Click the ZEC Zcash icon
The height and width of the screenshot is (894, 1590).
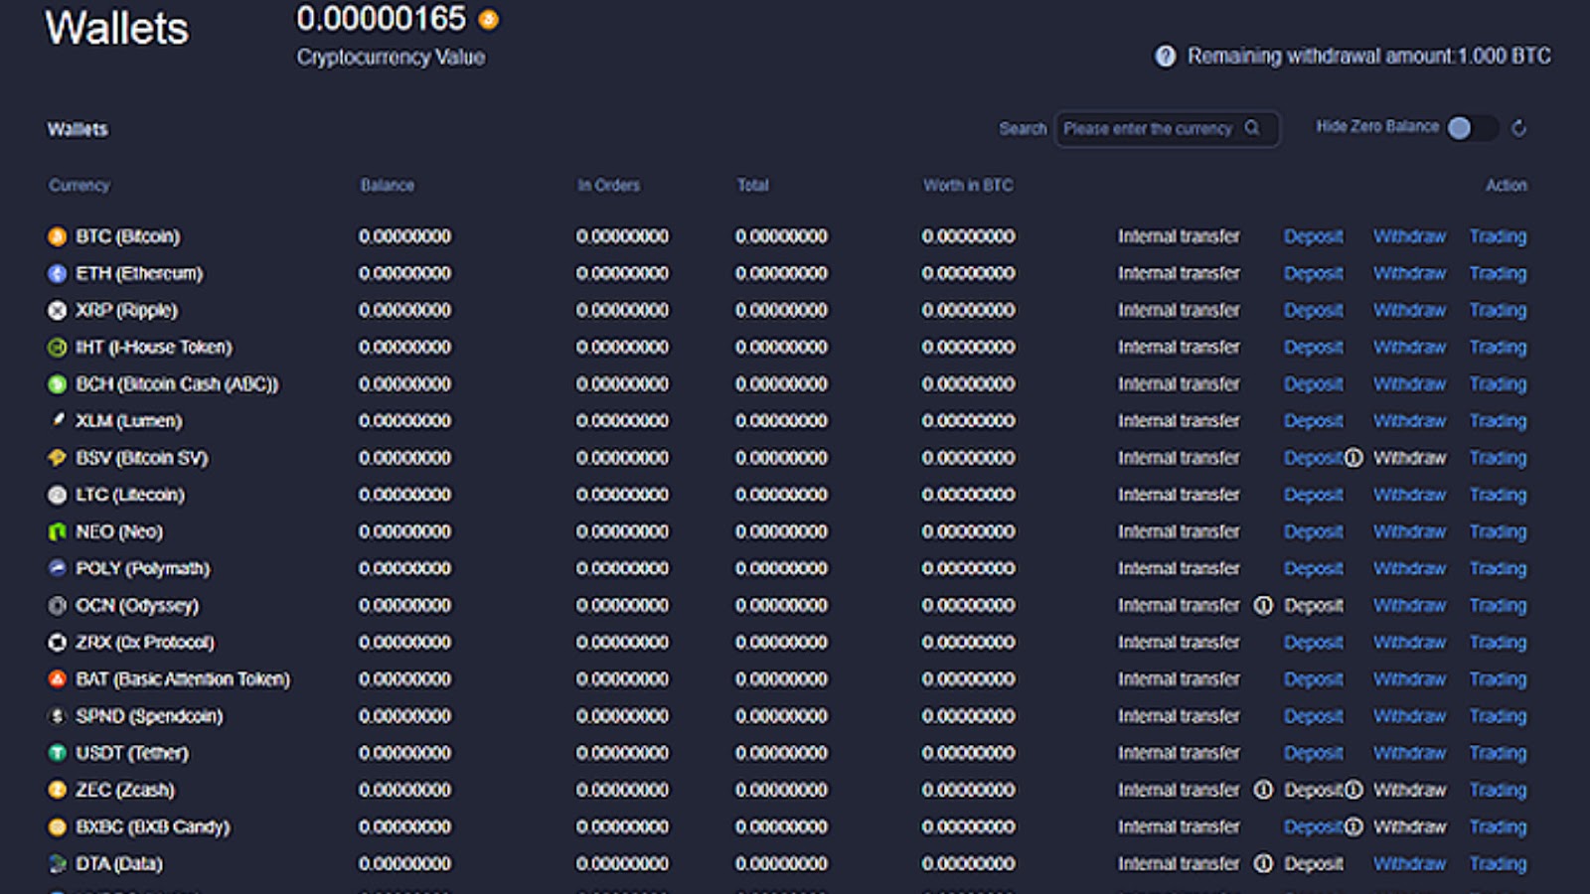coord(58,790)
